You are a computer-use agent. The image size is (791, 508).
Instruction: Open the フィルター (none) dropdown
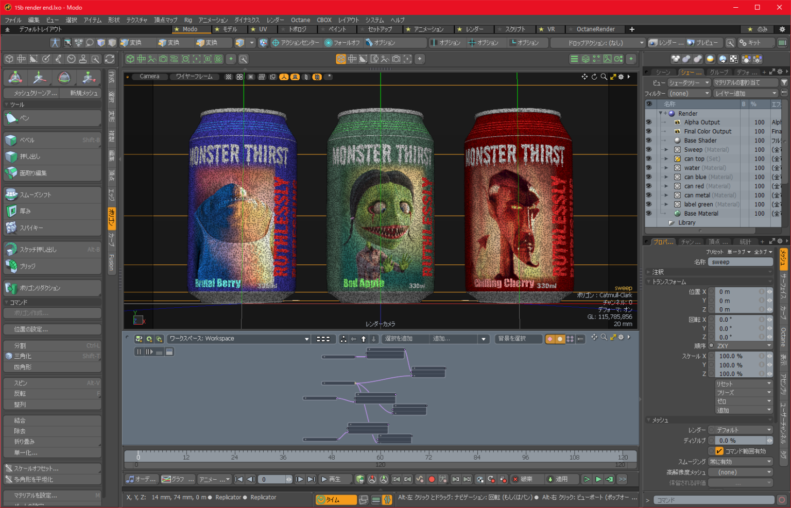(x=689, y=93)
